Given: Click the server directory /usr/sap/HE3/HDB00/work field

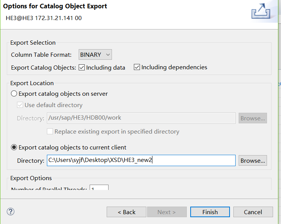Looking at the screenshot, I should click(x=141, y=118).
